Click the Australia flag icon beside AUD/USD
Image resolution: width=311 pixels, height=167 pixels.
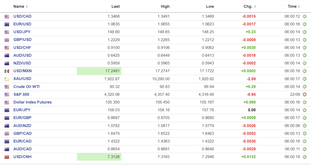coord(7,56)
